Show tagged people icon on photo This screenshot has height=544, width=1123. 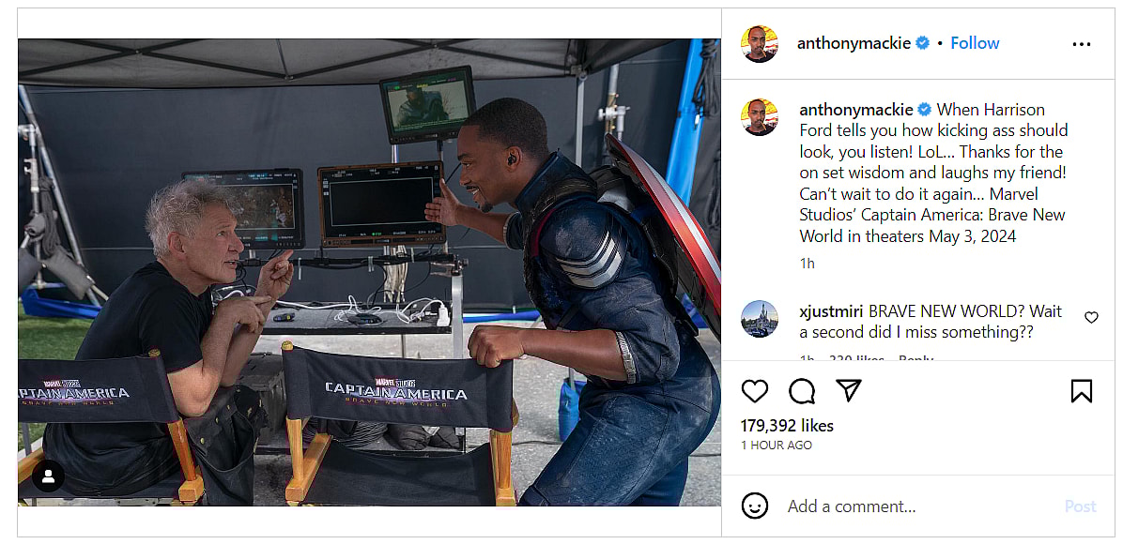(x=49, y=476)
